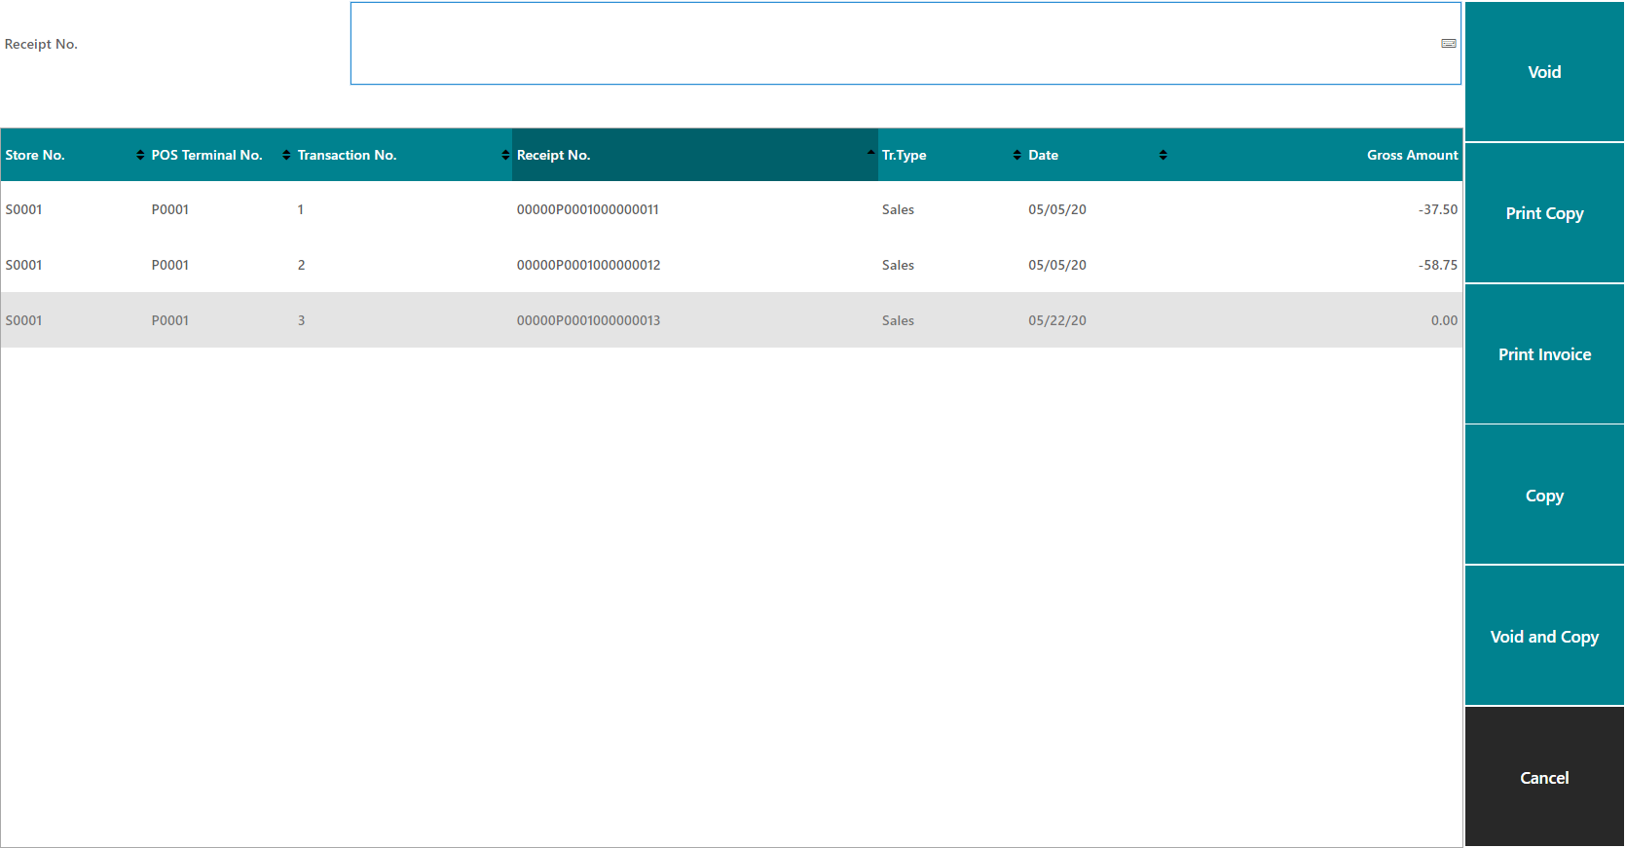1626x848 pixels.
Task: Click the -37.50 gross amount cell
Action: coord(1437,210)
